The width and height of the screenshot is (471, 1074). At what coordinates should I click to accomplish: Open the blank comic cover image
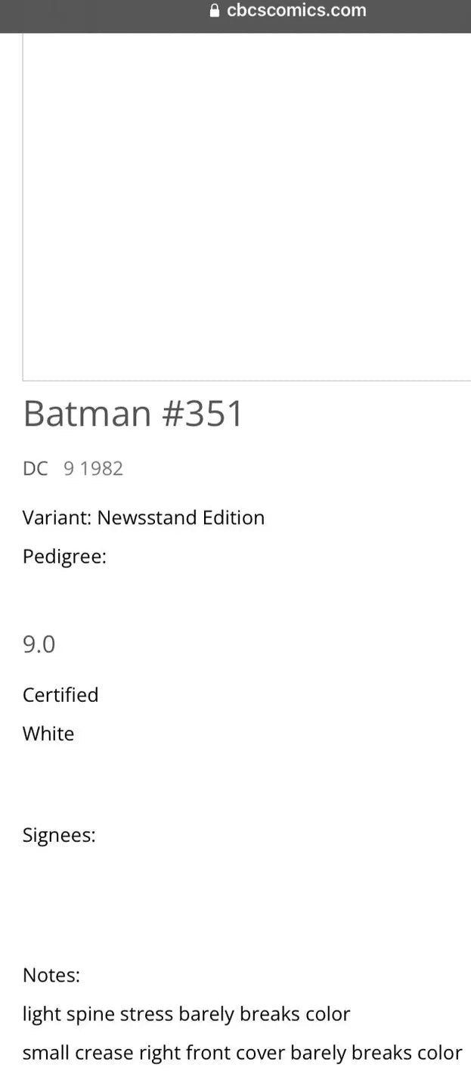point(246,206)
